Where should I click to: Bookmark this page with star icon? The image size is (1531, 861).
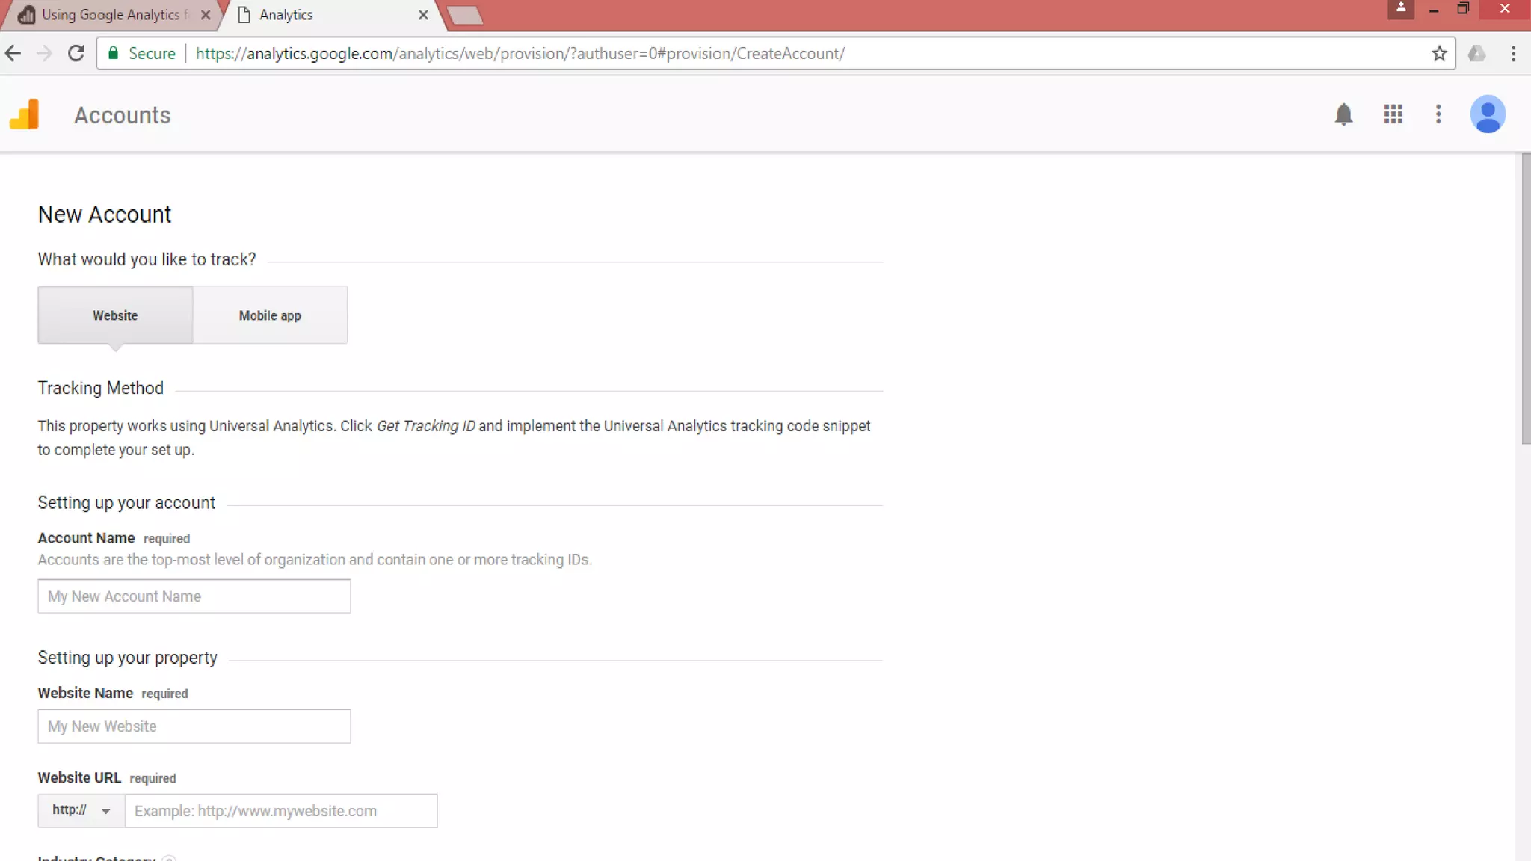tap(1439, 54)
